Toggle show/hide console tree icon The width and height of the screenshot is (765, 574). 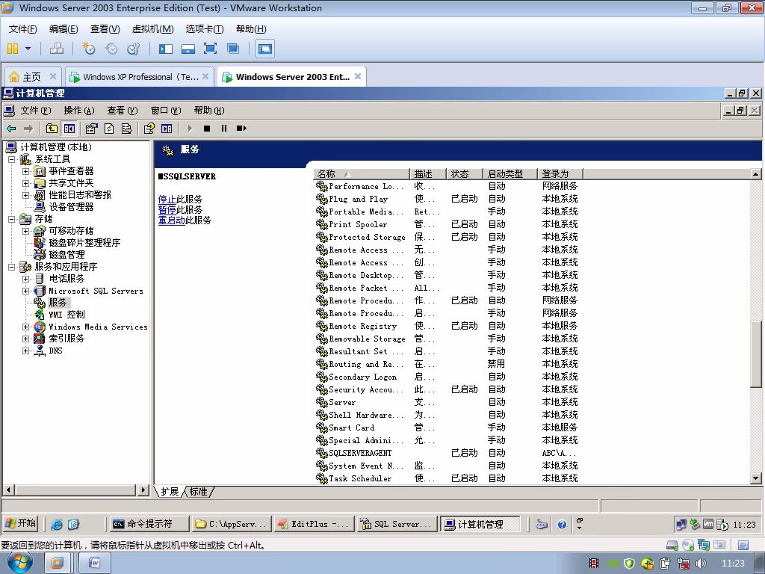tap(69, 129)
